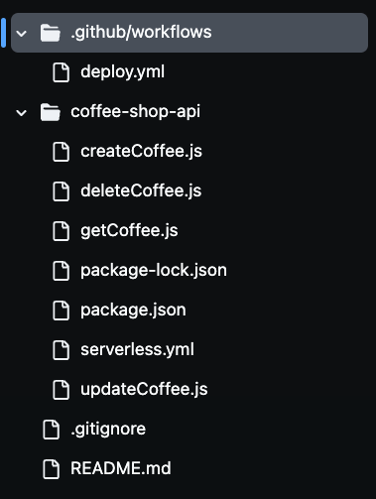
Task: Open the createCoffee.js file
Action: point(142,151)
